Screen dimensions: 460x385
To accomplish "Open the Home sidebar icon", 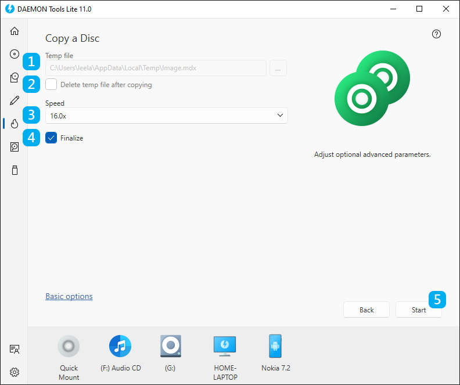I will (x=15, y=31).
